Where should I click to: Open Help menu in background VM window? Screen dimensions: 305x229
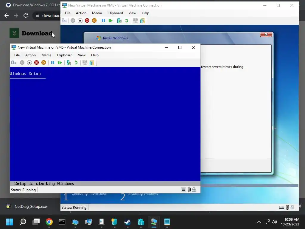tap(145, 13)
